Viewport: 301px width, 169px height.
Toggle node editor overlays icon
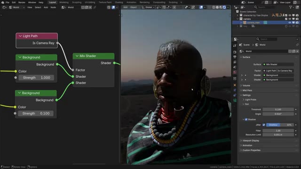[x=113, y=8]
